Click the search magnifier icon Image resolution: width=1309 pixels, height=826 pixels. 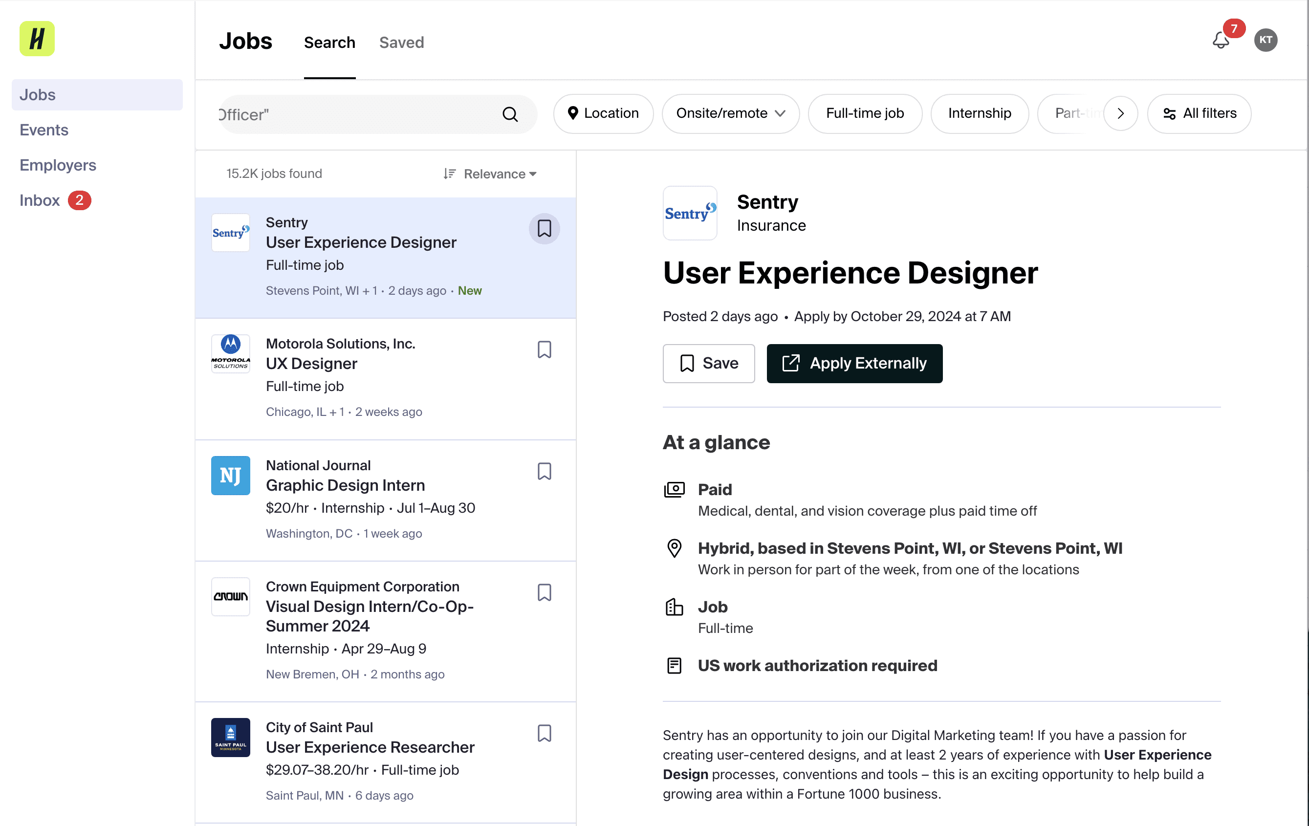(x=509, y=114)
